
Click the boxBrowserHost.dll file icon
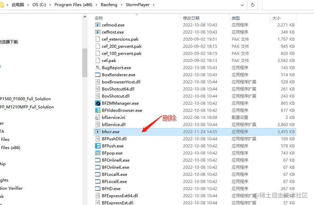[x=98, y=82]
